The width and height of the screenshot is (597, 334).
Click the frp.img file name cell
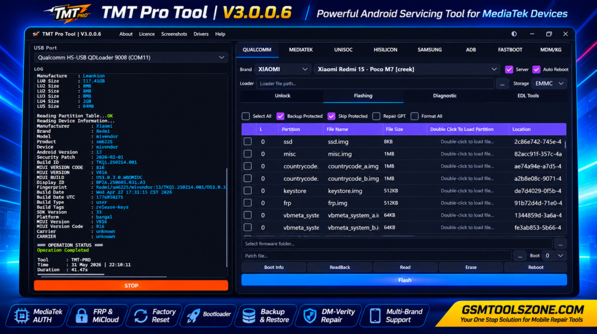tap(338, 203)
